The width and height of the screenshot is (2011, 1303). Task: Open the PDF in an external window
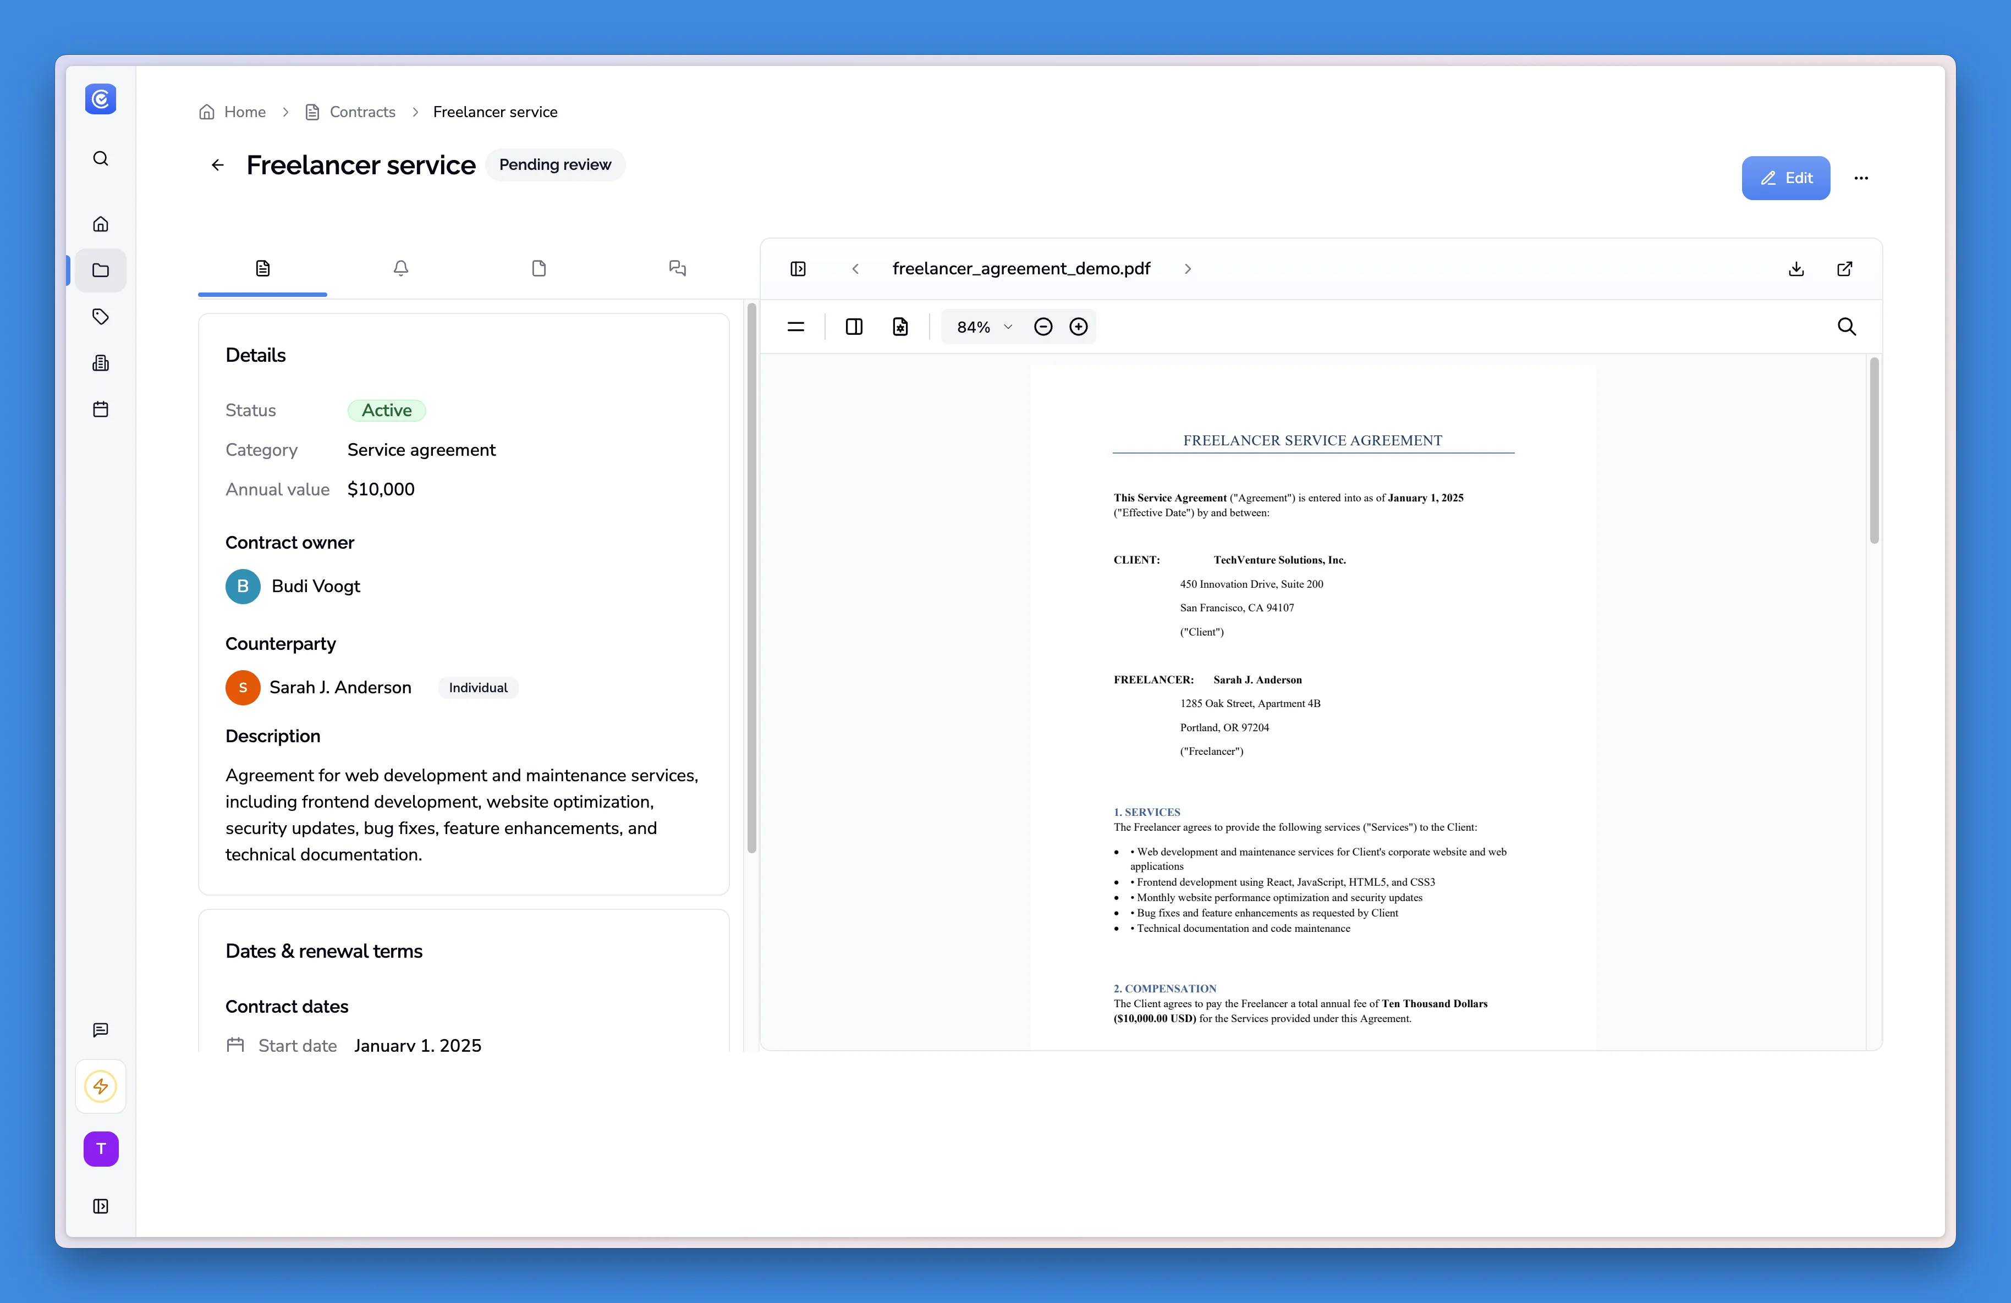pos(1844,268)
